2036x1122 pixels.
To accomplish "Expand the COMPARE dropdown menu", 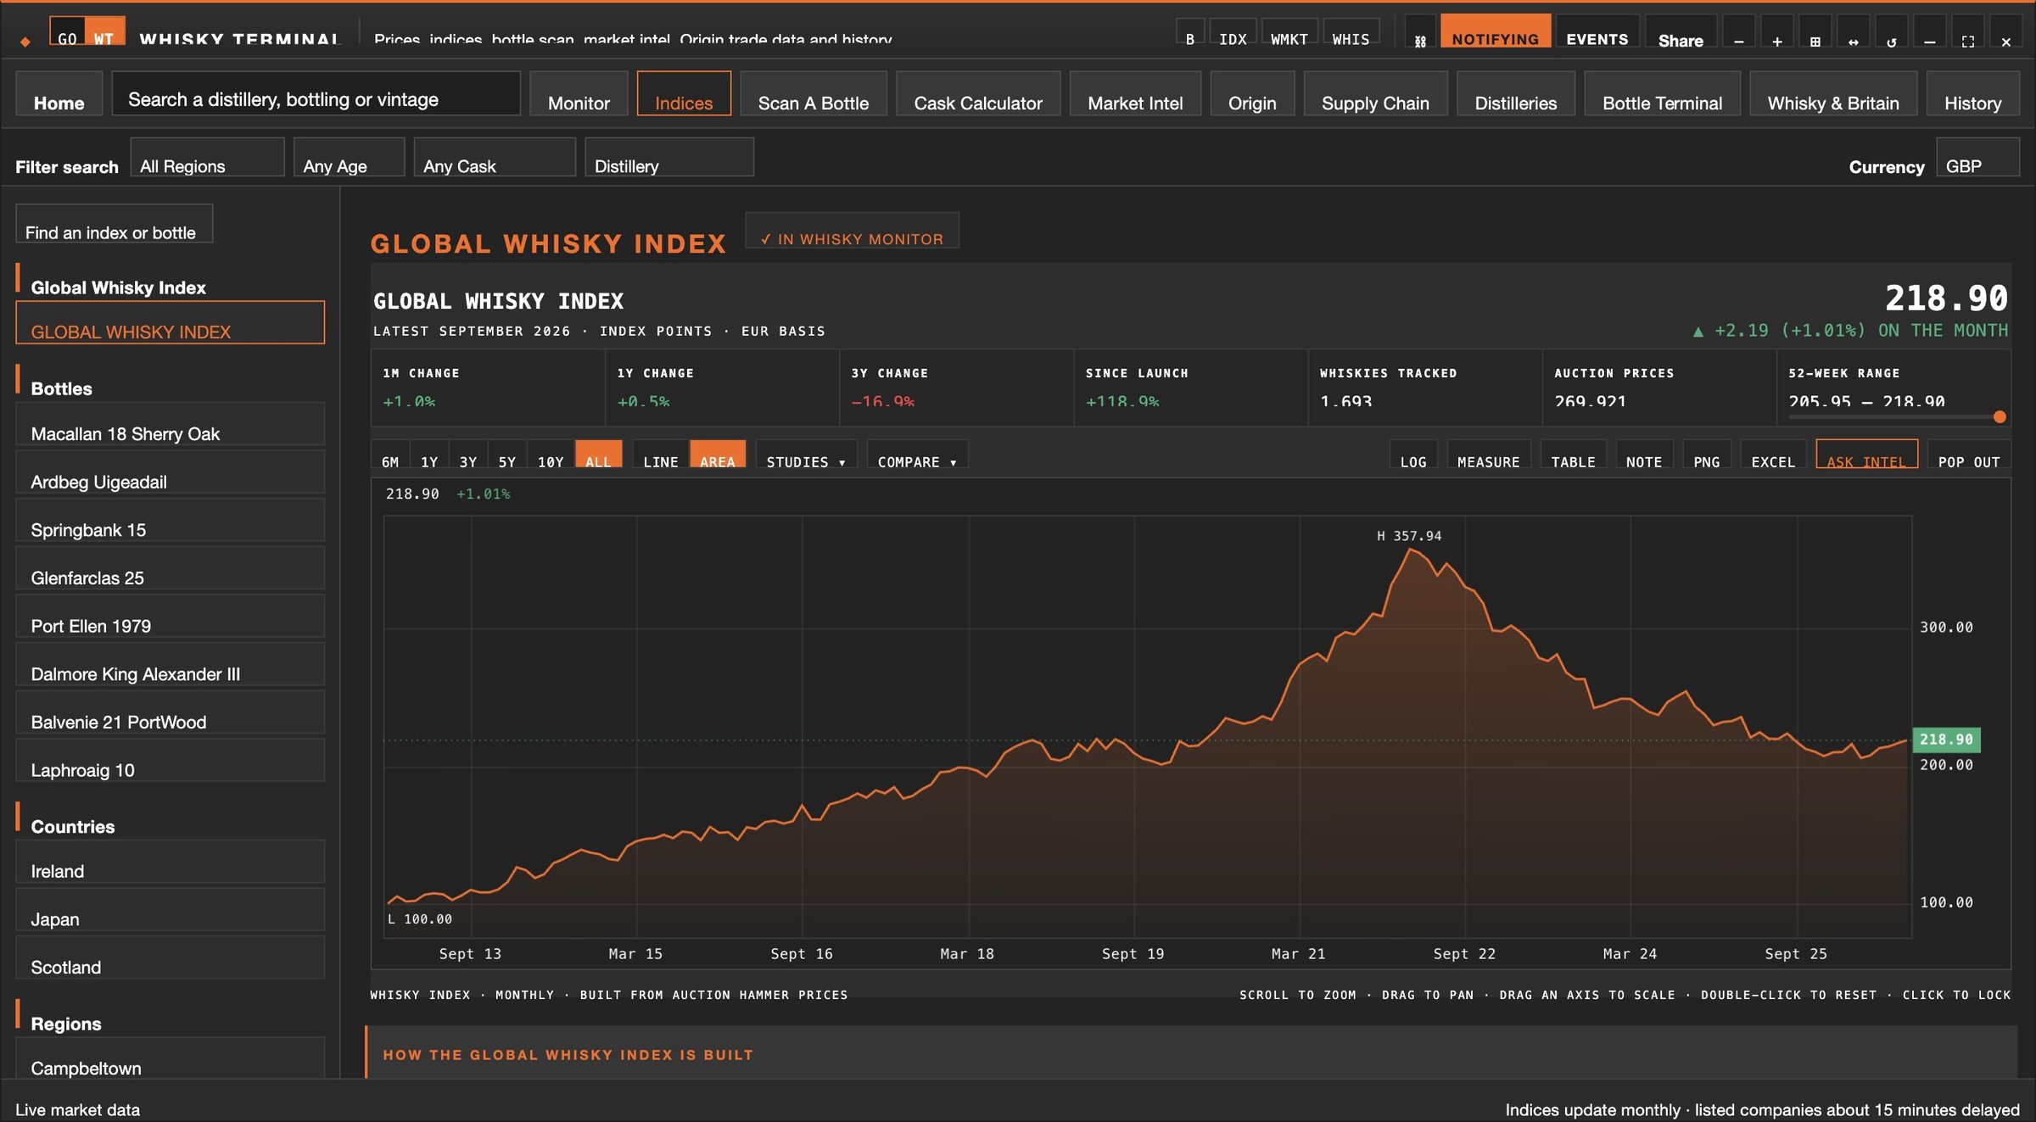I will click(x=917, y=455).
